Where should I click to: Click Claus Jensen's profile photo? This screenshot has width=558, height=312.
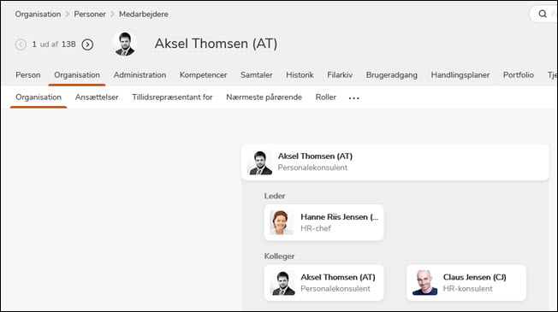point(424,283)
